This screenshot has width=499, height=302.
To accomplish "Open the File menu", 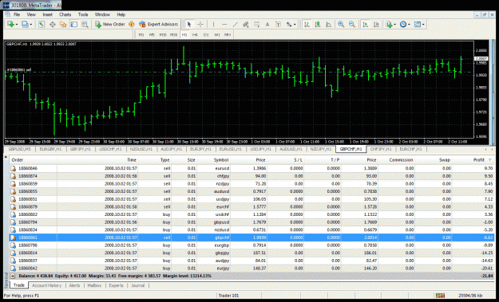I will [x=17, y=14].
